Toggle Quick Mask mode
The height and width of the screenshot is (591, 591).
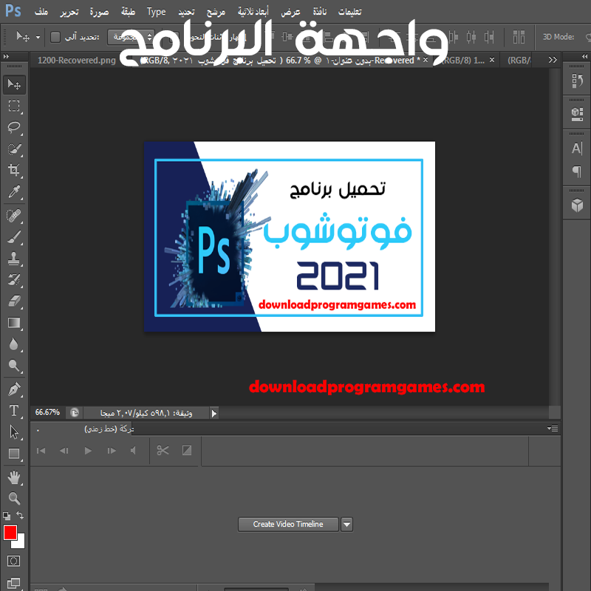point(13,561)
